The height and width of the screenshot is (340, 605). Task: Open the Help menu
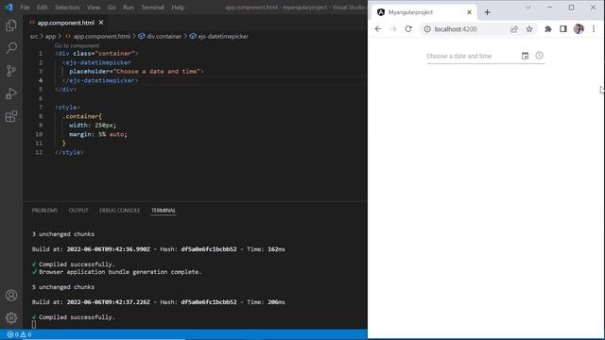pyautogui.click(x=178, y=8)
